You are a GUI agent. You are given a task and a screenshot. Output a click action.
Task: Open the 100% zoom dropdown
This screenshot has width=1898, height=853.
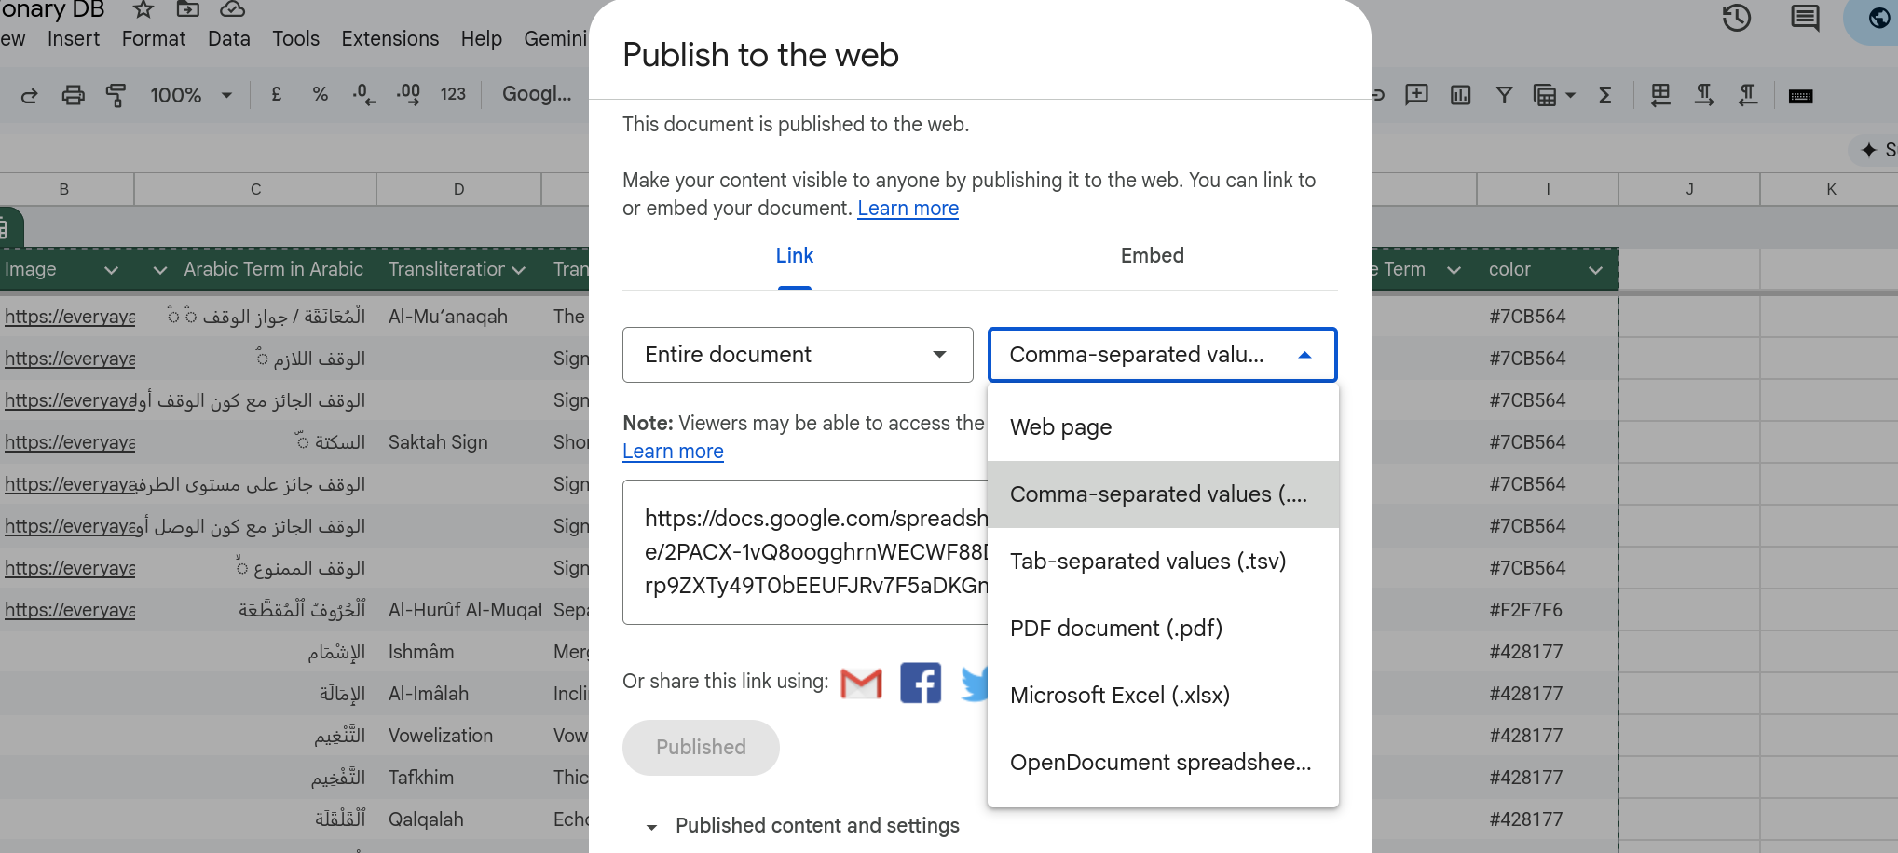pyautogui.click(x=190, y=95)
